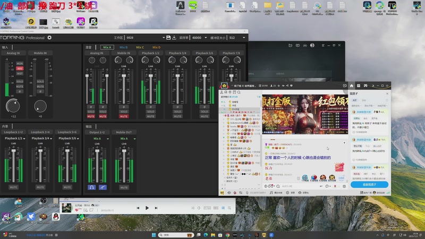The height and width of the screenshot is (239, 425).
Task: Click the blue button at bottom of right panel
Action: click(368, 184)
